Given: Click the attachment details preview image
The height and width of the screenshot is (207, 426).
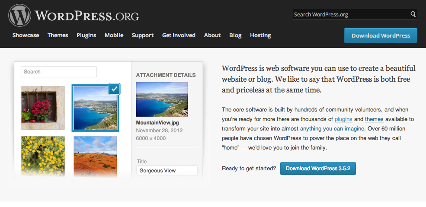Looking at the screenshot, I should [x=162, y=99].
